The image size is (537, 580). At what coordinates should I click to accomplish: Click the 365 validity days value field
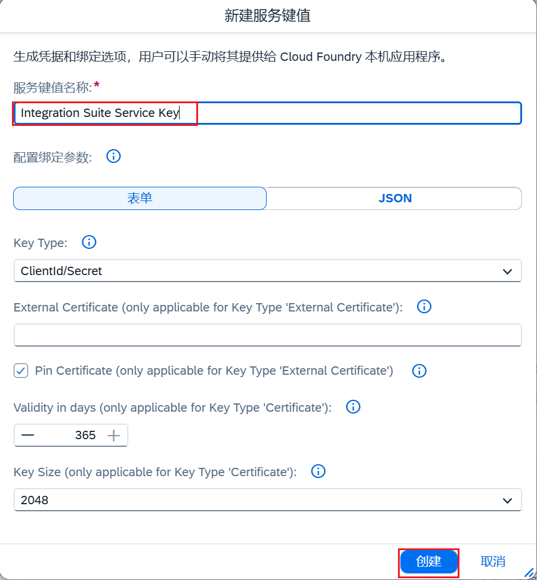coord(70,435)
